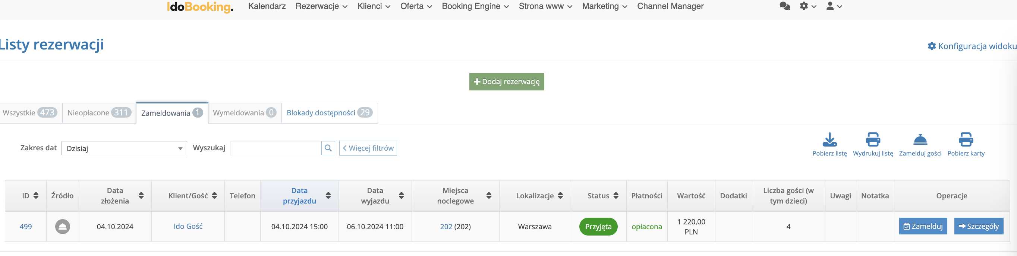Open the chat messages icon

[x=784, y=6]
